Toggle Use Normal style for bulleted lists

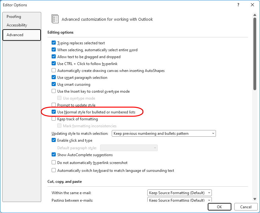click(54, 112)
